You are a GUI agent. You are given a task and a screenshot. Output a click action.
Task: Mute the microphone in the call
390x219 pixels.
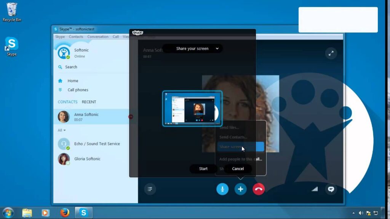(222, 189)
